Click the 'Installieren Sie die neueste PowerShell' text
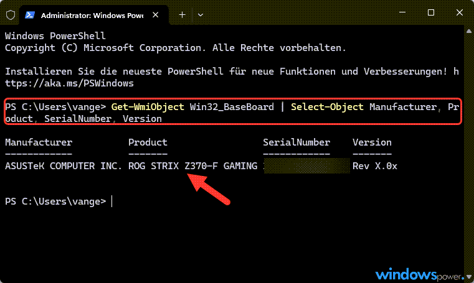The width and height of the screenshot is (474, 283). tap(114, 72)
